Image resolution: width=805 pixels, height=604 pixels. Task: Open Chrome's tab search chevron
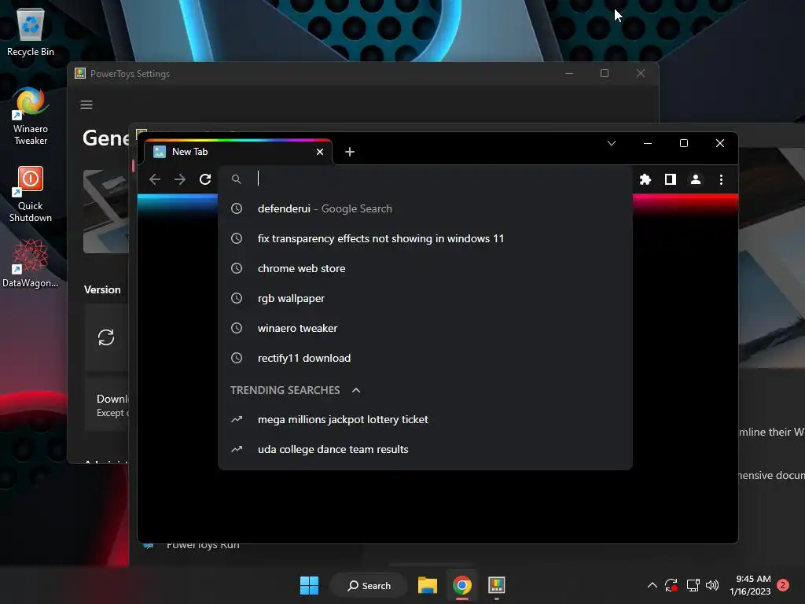coord(612,143)
